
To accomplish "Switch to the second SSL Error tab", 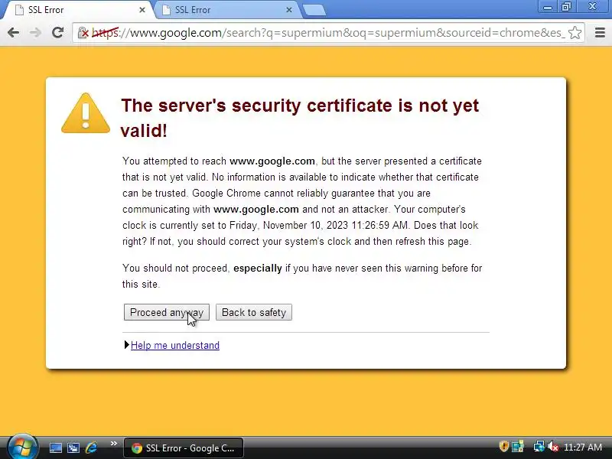I will tap(226, 10).
